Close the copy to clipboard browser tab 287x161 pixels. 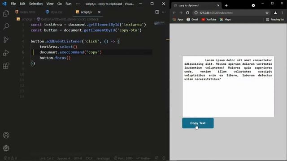coord(218,5)
